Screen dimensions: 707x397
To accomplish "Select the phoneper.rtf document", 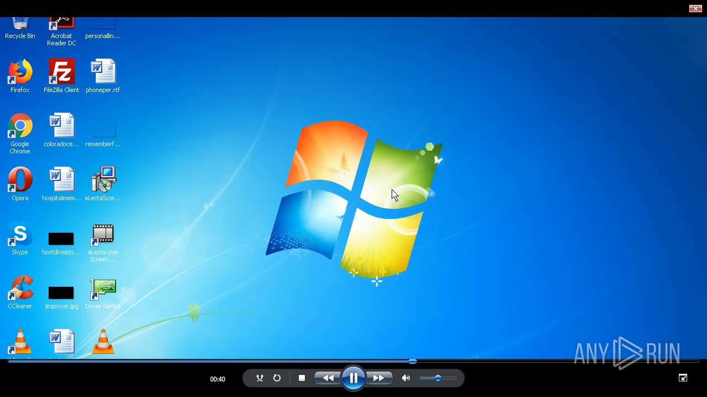I will pyautogui.click(x=103, y=76).
